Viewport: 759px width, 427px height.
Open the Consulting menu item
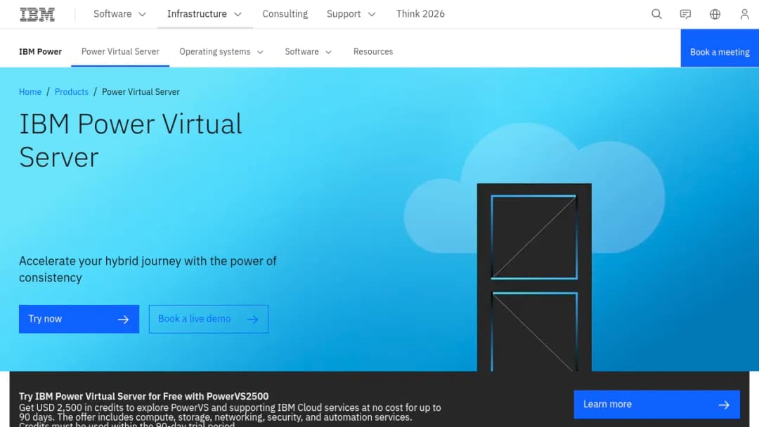click(x=285, y=14)
